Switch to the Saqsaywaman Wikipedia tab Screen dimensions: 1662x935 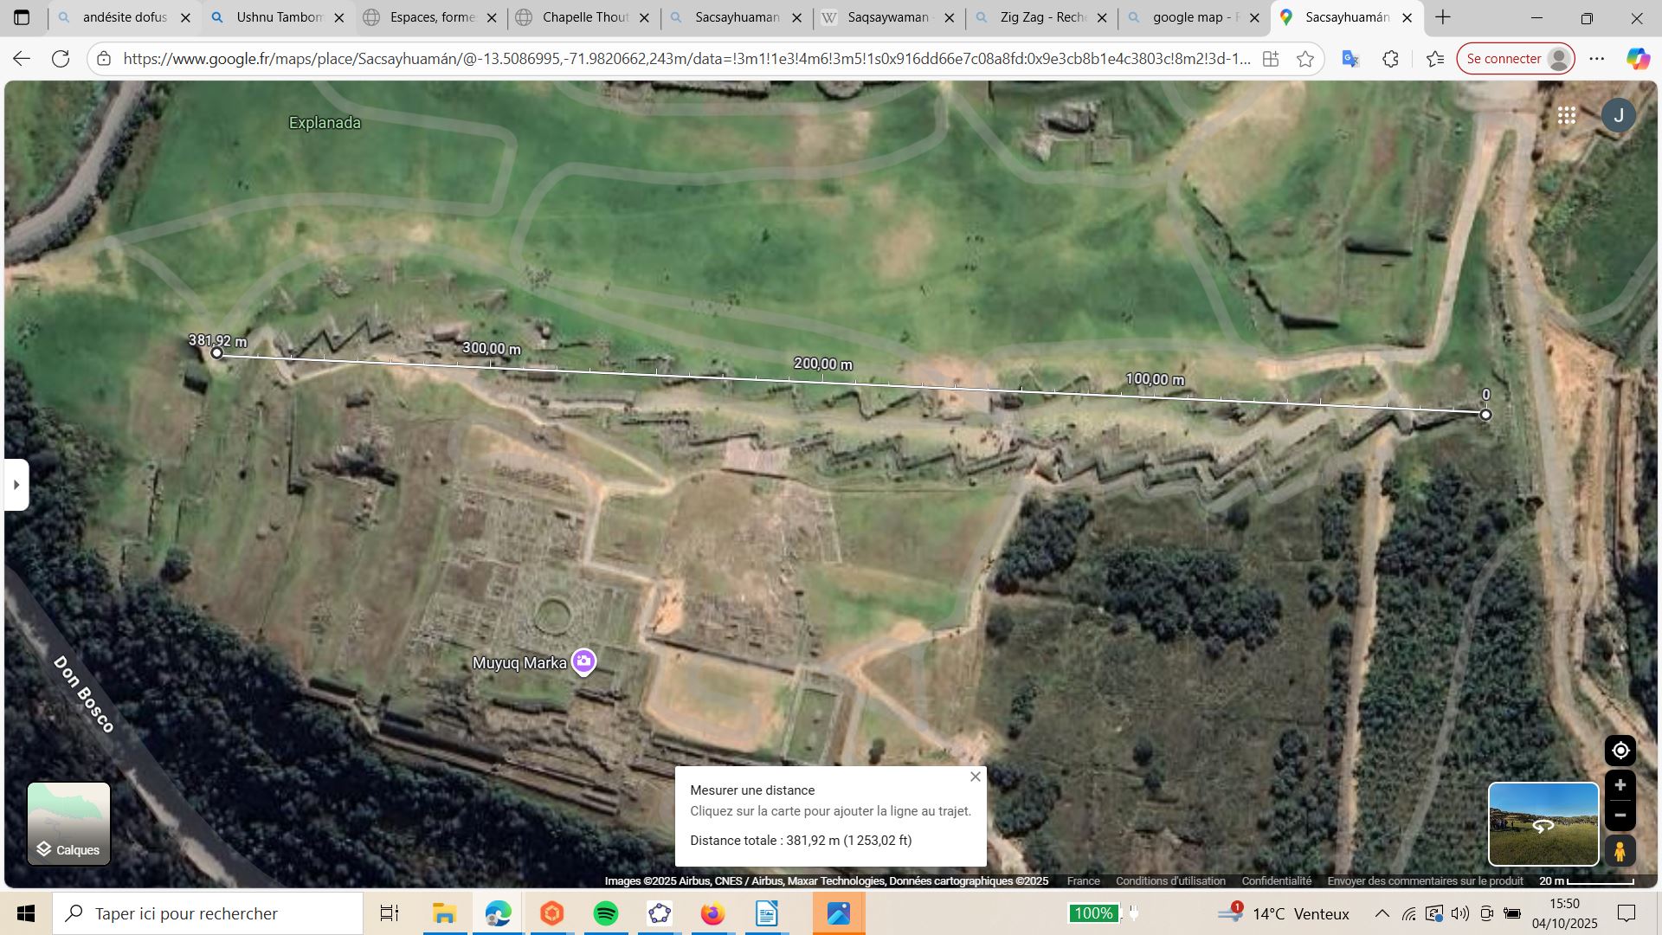pos(887,17)
